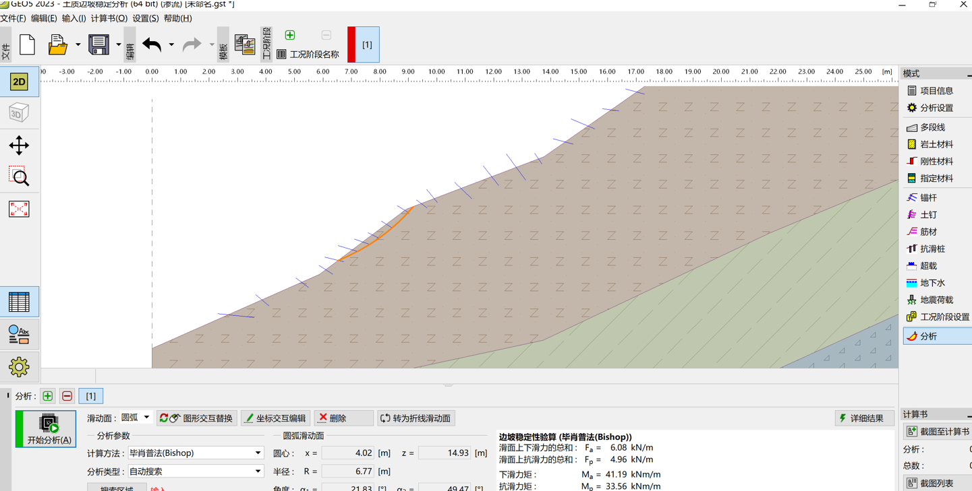The height and width of the screenshot is (491, 972).
Task: Click radius R field 6.77
Action: tap(348, 471)
